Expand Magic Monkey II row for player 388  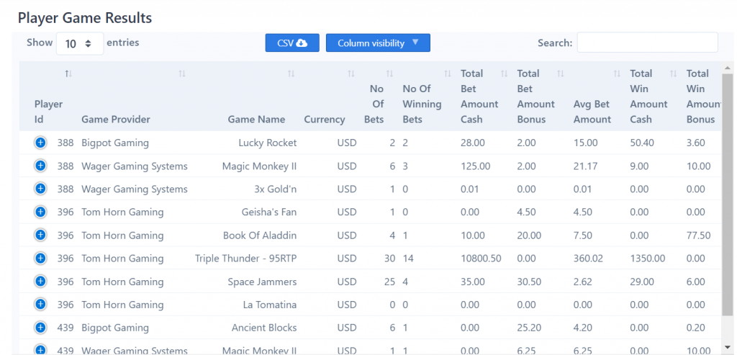pos(40,166)
